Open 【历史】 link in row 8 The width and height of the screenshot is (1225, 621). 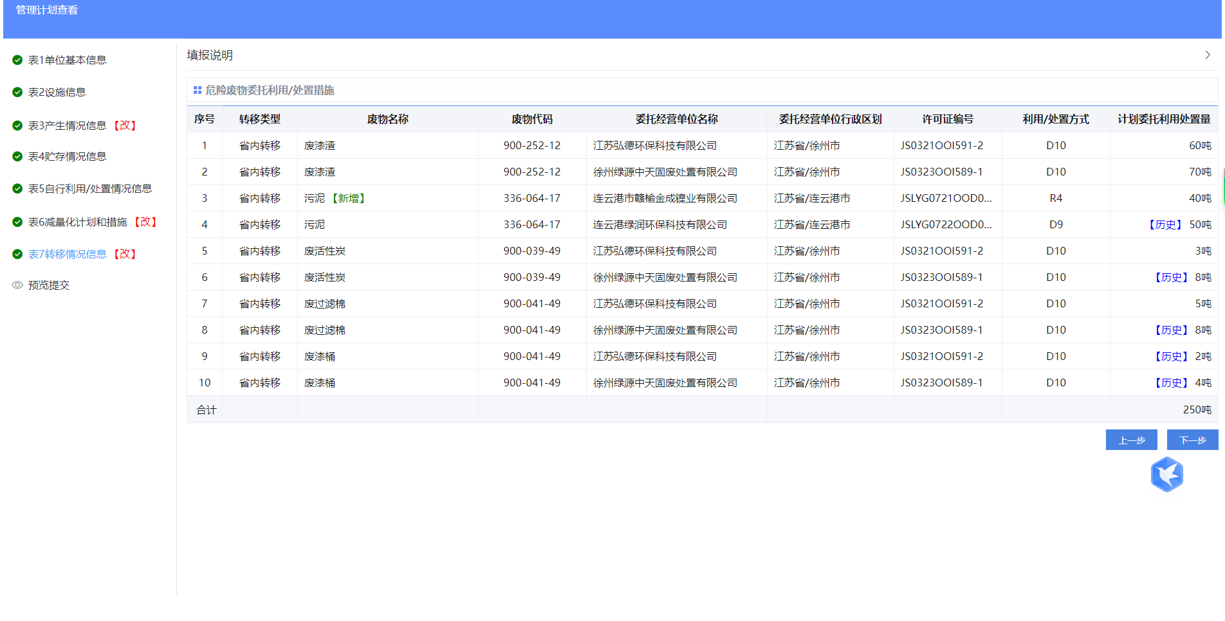(1171, 330)
